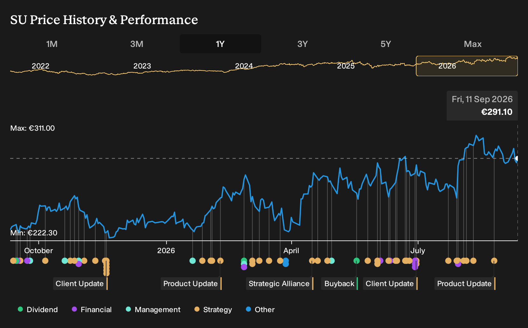Click the July axis label
Image resolution: width=528 pixels, height=328 pixels.
click(x=418, y=251)
